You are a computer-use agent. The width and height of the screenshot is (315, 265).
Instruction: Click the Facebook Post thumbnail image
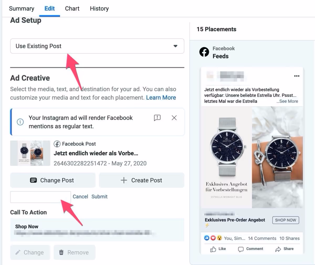pos(30,153)
